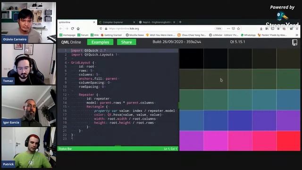This screenshot has width=302, height=170.
Task: Click the 'Status Bar' label
Action: coord(65,149)
